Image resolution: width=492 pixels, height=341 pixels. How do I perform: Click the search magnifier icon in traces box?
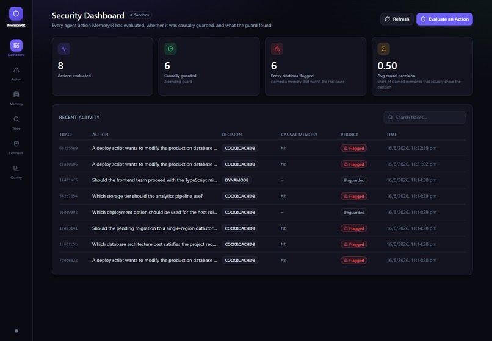(x=390, y=118)
